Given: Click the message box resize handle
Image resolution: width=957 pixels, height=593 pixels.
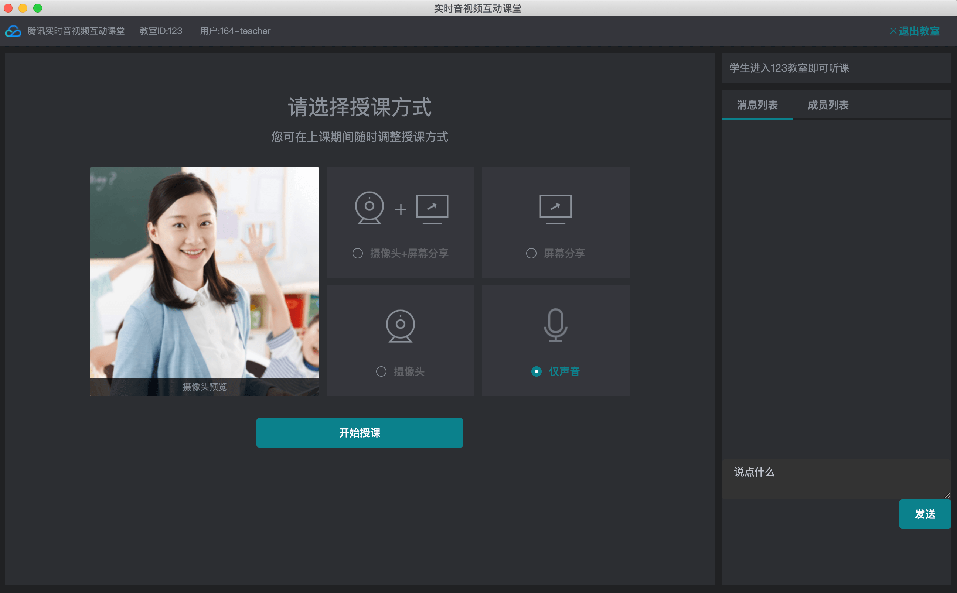Looking at the screenshot, I should tap(947, 496).
